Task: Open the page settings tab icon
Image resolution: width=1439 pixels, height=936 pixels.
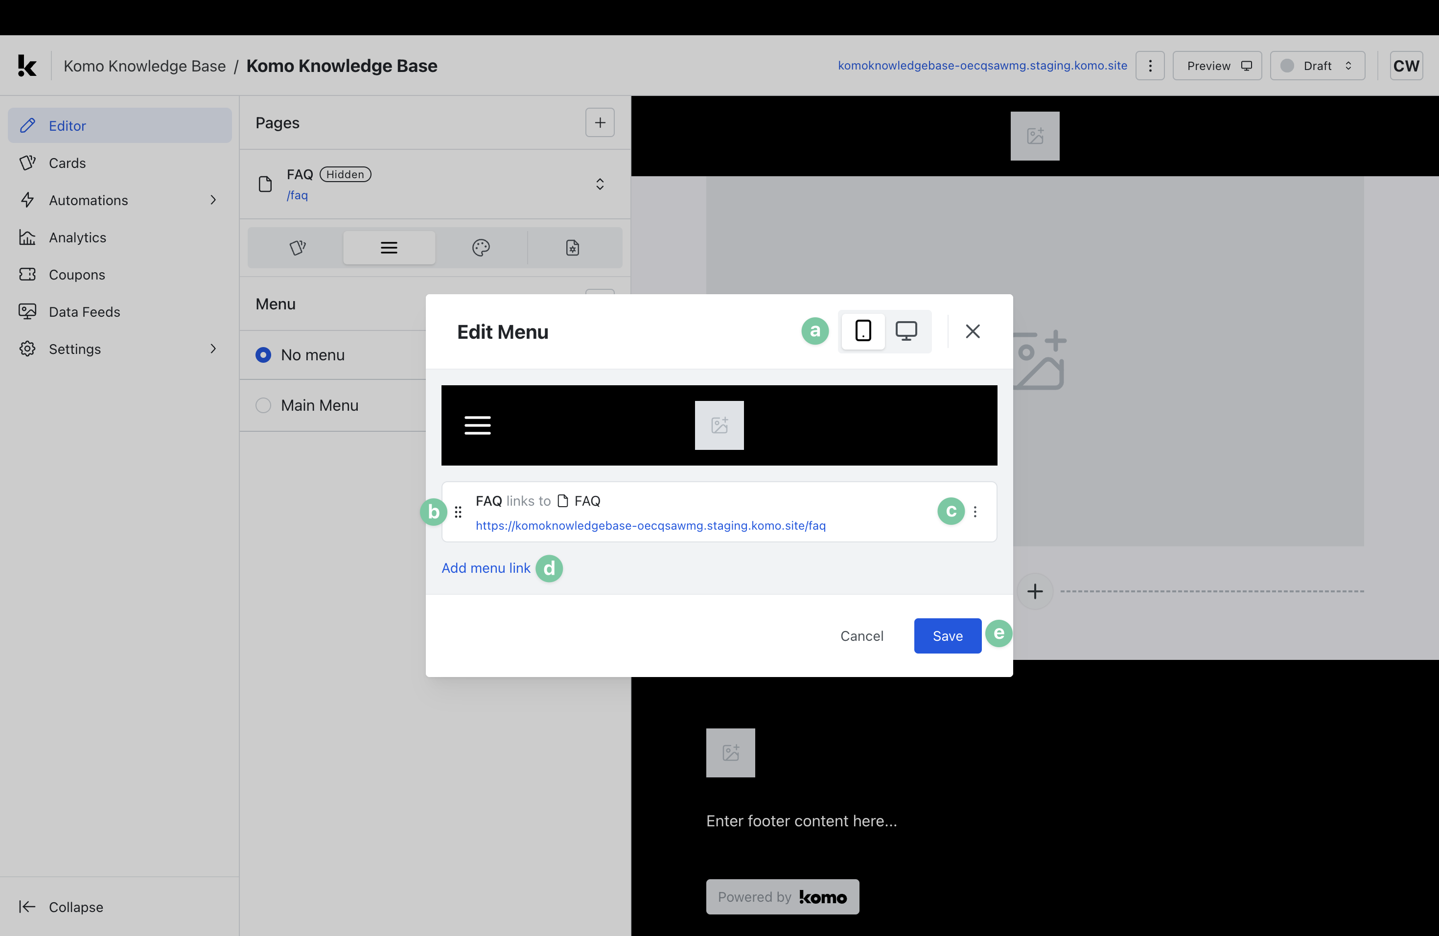Action: pyautogui.click(x=572, y=247)
